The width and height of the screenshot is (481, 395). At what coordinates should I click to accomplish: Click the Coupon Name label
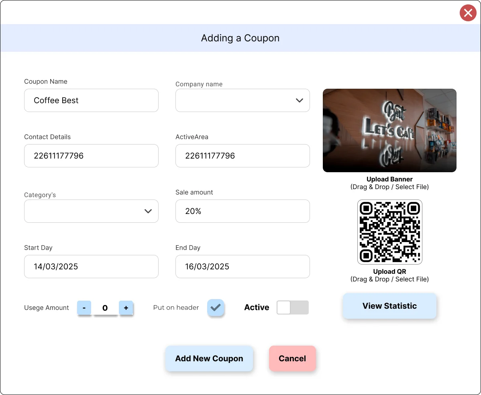point(46,81)
